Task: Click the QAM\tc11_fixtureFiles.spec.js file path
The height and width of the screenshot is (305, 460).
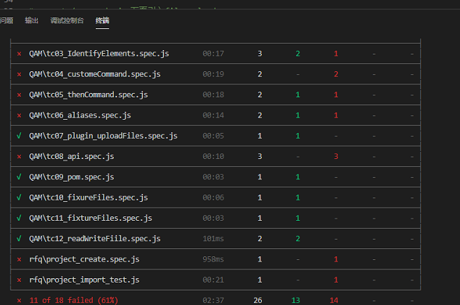Action: (x=90, y=218)
